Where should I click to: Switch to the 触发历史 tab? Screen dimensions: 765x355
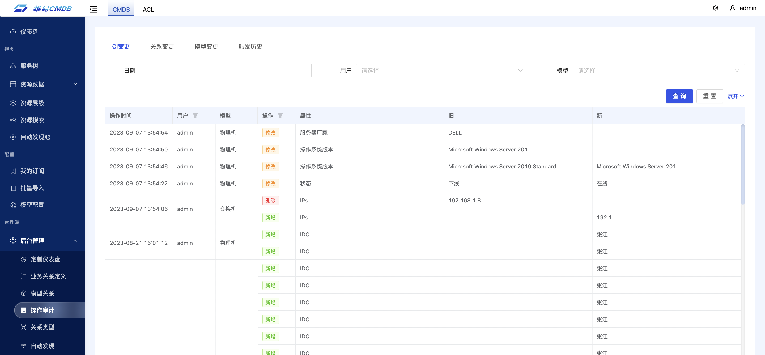pos(250,46)
